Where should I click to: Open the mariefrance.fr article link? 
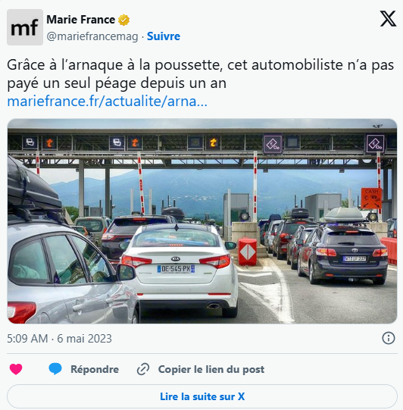coord(107,102)
